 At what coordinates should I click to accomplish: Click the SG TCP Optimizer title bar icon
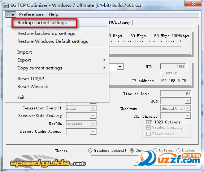6,5
